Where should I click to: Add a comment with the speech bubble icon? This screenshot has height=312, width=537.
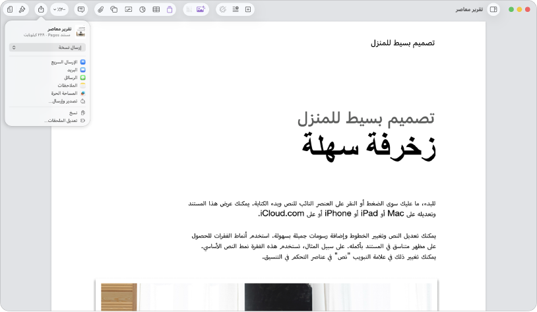[x=81, y=10]
